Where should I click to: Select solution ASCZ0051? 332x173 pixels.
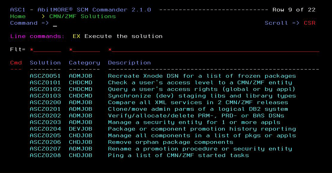click(x=45, y=76)
